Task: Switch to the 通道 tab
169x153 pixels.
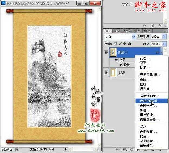Action: point(117,31)
